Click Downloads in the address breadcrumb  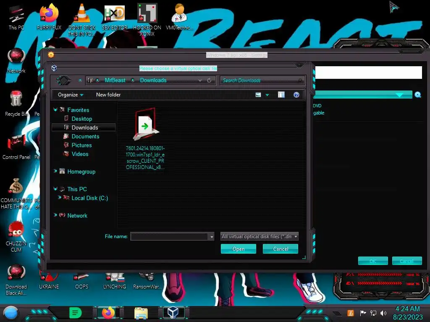(x=153, y=80)
